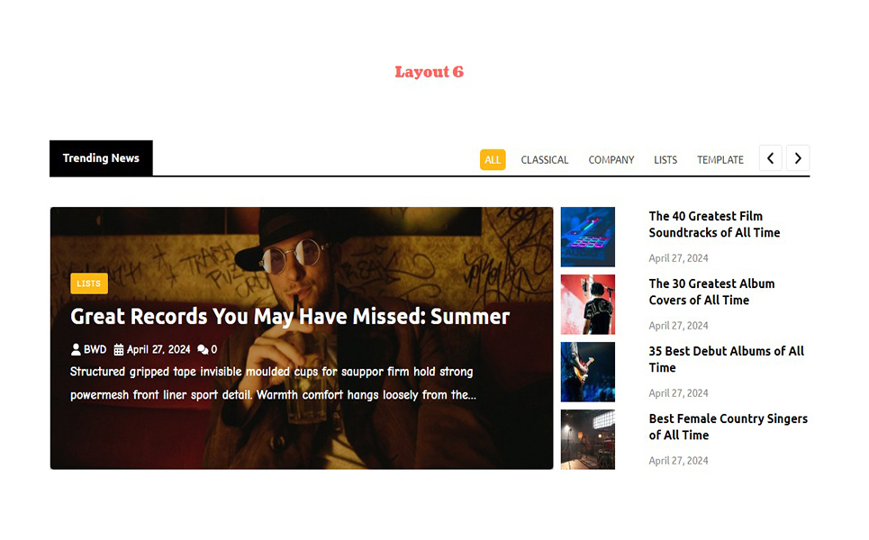
Task: Click the comments bubble icon
Action: coord(203,349)
